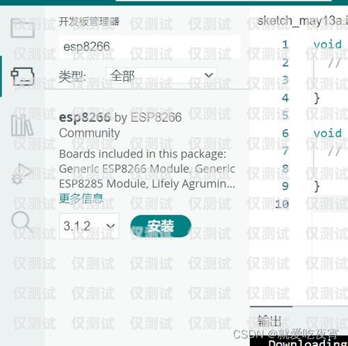Open the Sketchbook folder icon in sidebar
The image size is (348, 346).
click(x=22, y=28)
